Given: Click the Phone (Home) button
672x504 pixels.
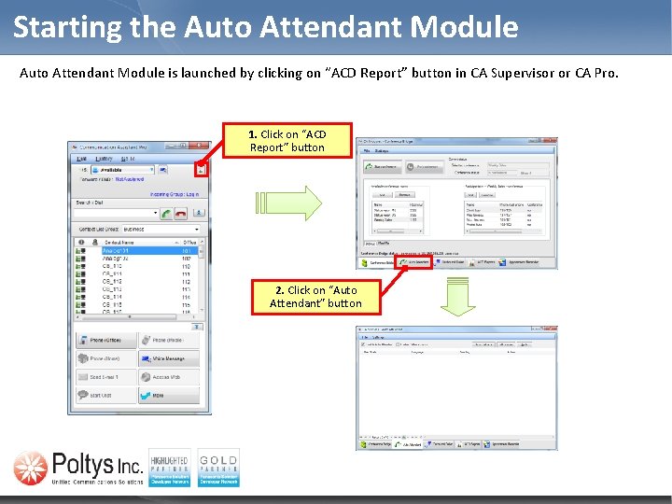Looking at the screenshot, I should coord(105,358).
